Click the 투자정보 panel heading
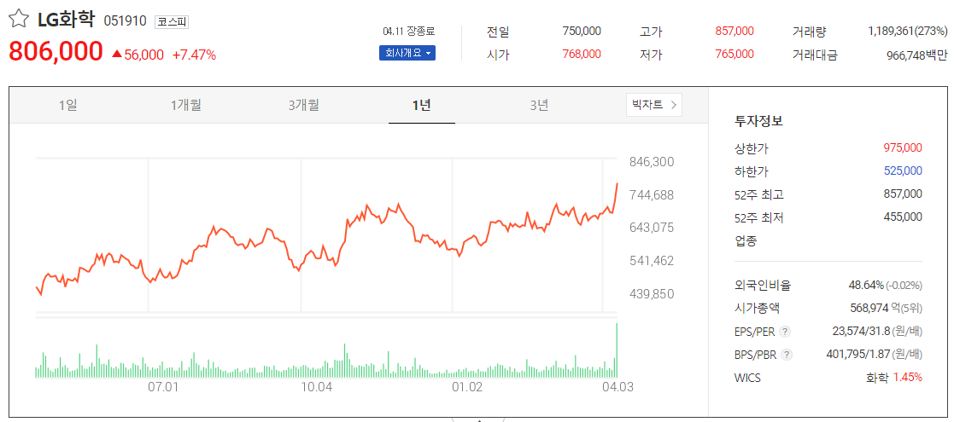954x422 pixels. (x=758, y=121)
